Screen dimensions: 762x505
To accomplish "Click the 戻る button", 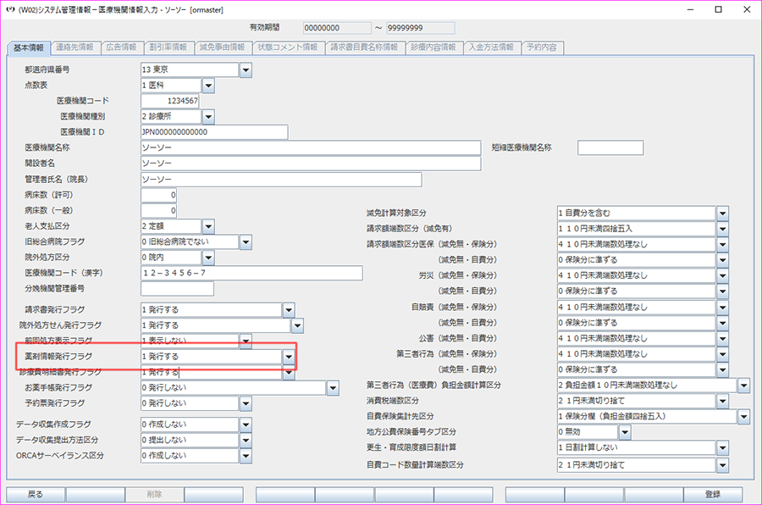I will coord(35,494).
